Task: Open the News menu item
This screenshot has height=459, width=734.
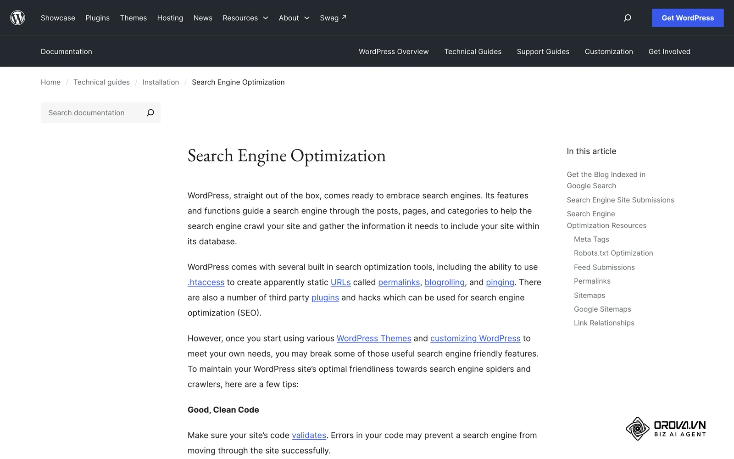Action: 203,18
